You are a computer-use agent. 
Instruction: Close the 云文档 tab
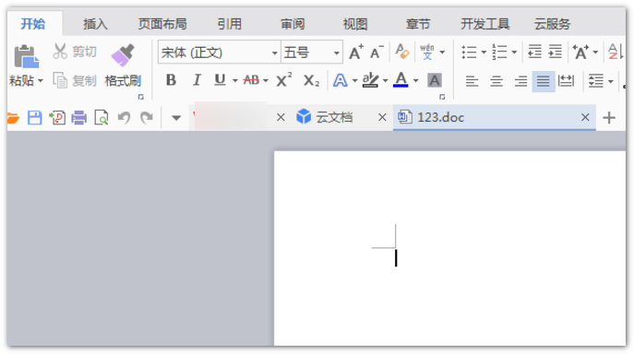click(x=382, y=117)
